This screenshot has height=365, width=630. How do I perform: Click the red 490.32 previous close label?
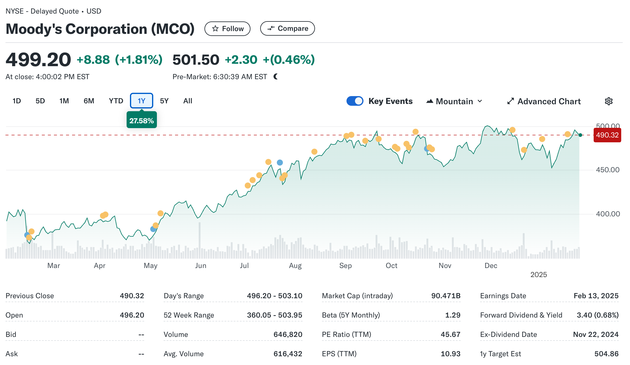[607, 135]
